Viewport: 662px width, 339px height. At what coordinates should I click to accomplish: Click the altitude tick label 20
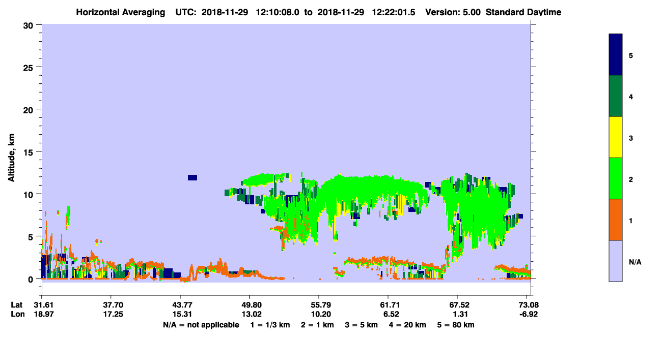pyautogui.click(x=30, y=109)
